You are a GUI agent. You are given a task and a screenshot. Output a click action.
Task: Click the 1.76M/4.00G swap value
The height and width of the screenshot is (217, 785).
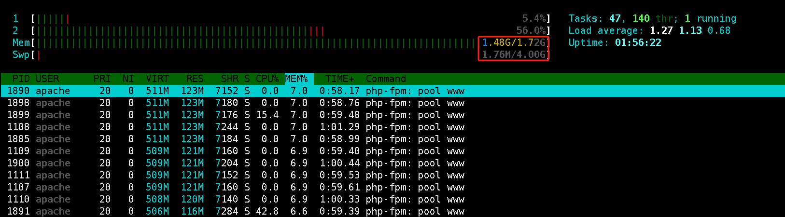(x=514, y=54)
